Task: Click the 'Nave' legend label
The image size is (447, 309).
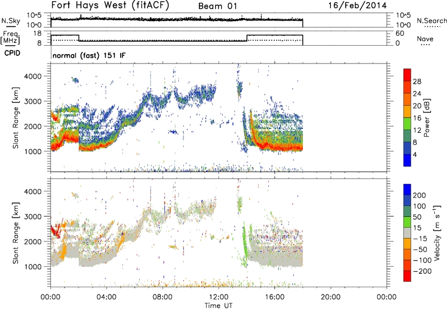Action: pos(425,38)
